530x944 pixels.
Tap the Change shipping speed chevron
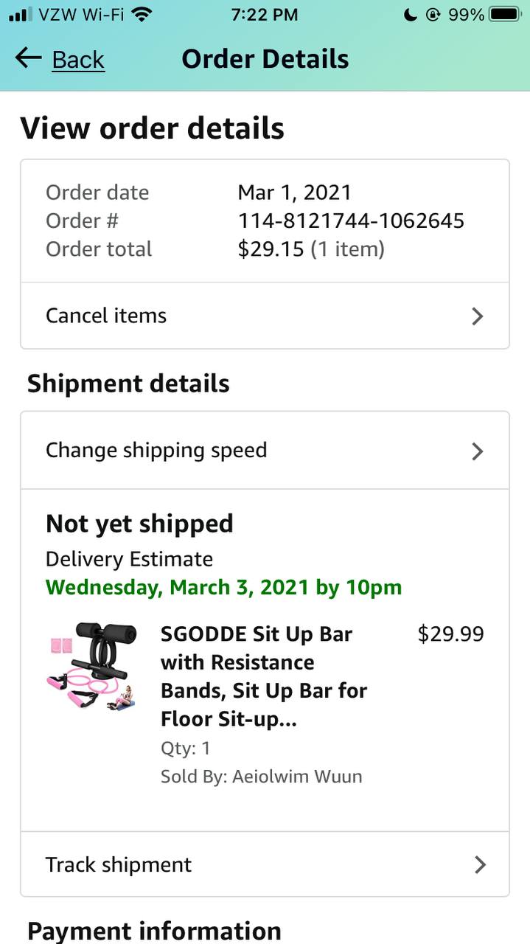478,451
